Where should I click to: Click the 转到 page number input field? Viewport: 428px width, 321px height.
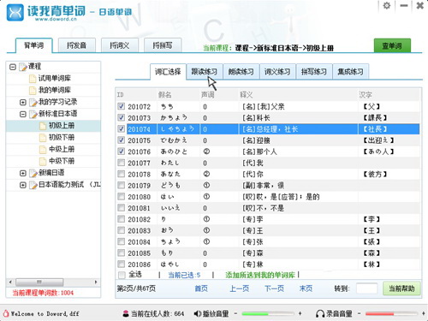367,288
